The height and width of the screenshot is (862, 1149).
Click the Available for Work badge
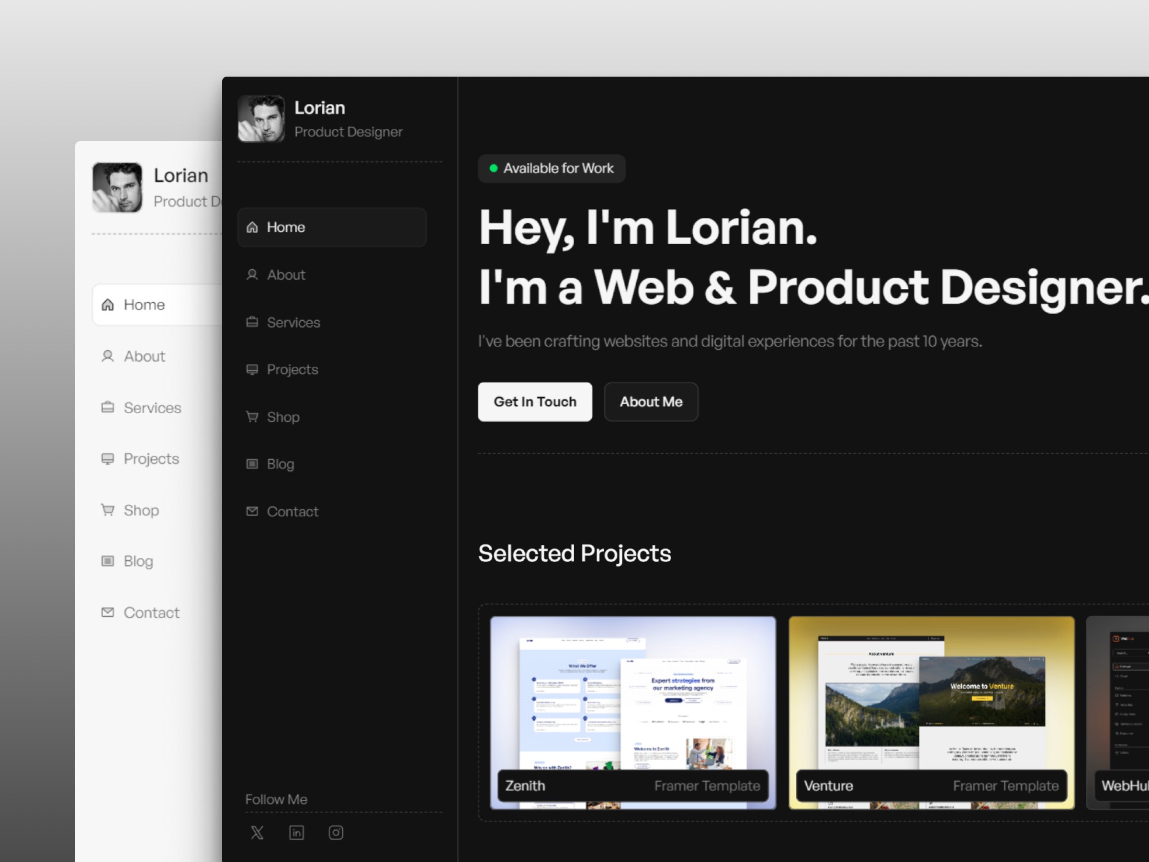[x=551, y=169]
